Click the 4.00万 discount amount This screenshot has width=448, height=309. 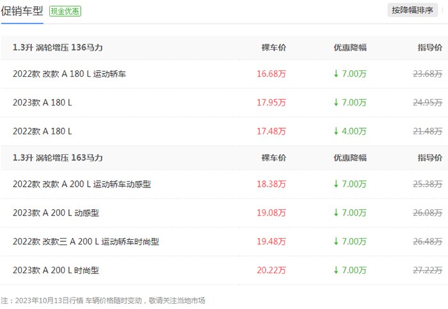[x=354, y=131]
